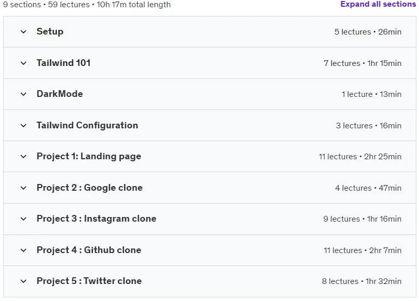Click the 11 lectures 2hr 7min label
The width and height of the screenshot is (419, 301).
coord(363,250)
